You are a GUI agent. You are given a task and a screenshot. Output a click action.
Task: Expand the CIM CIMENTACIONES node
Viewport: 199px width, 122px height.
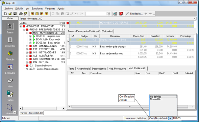27,46
